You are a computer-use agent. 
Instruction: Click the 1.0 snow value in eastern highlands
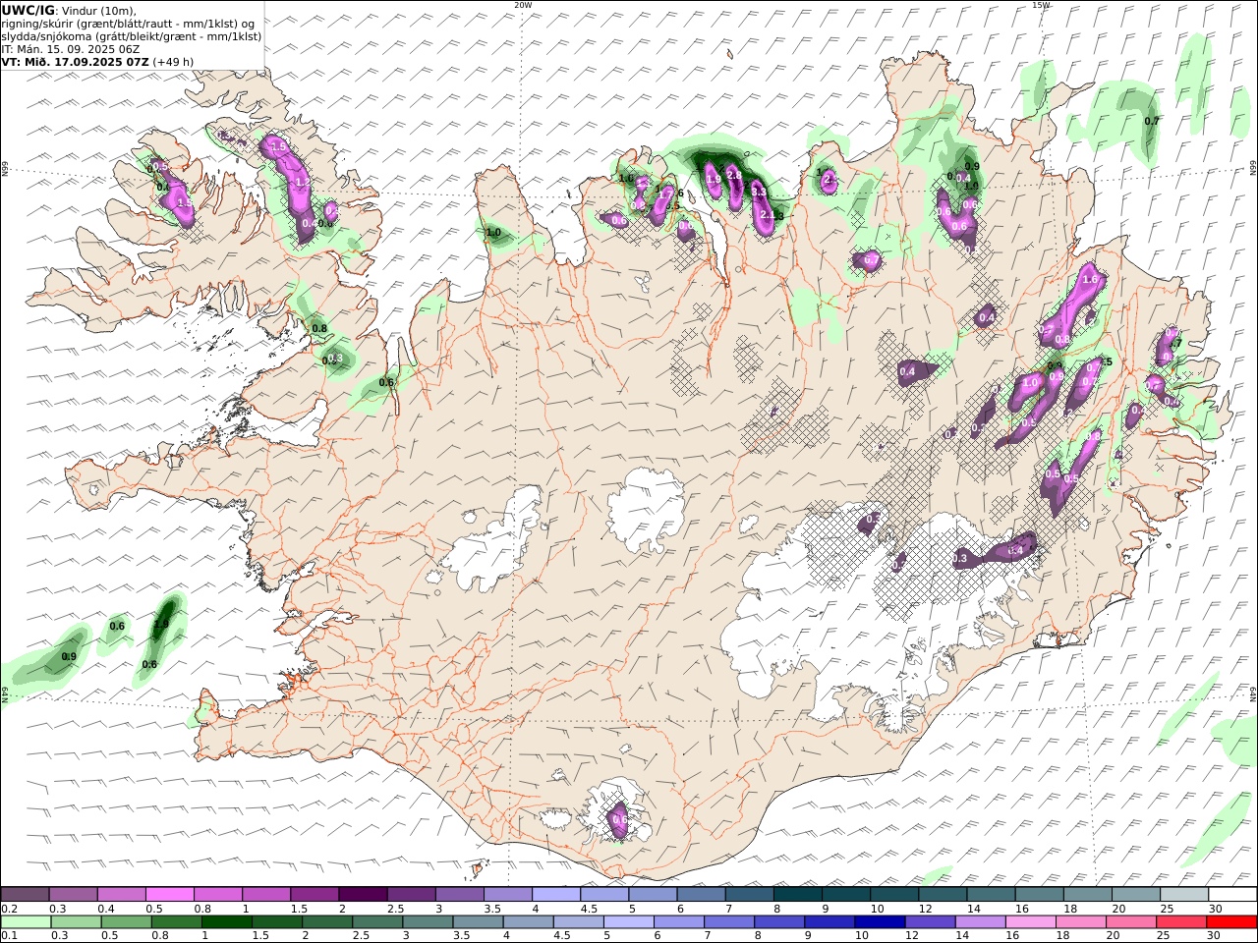[x=1031, y=382]
